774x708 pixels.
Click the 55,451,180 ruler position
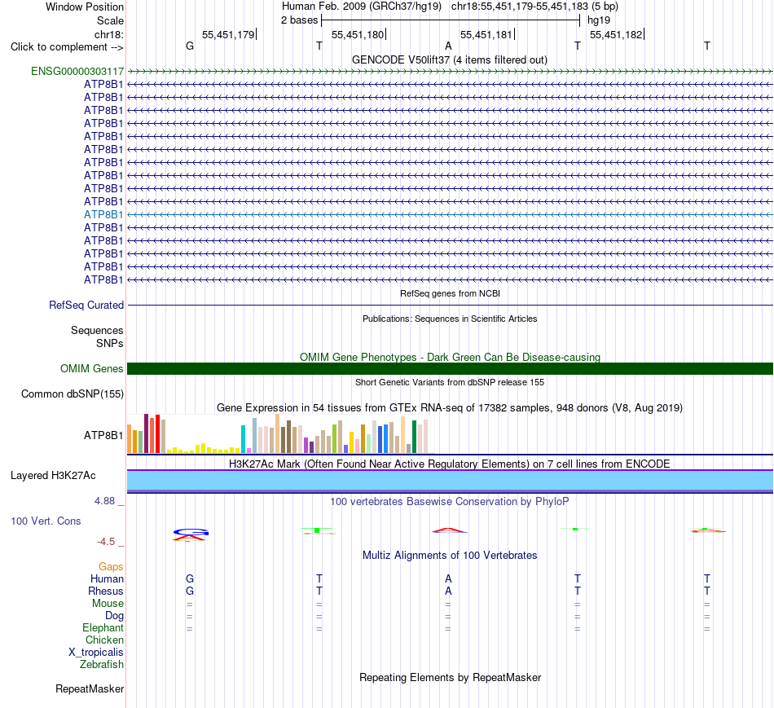[x=358, y=34]
